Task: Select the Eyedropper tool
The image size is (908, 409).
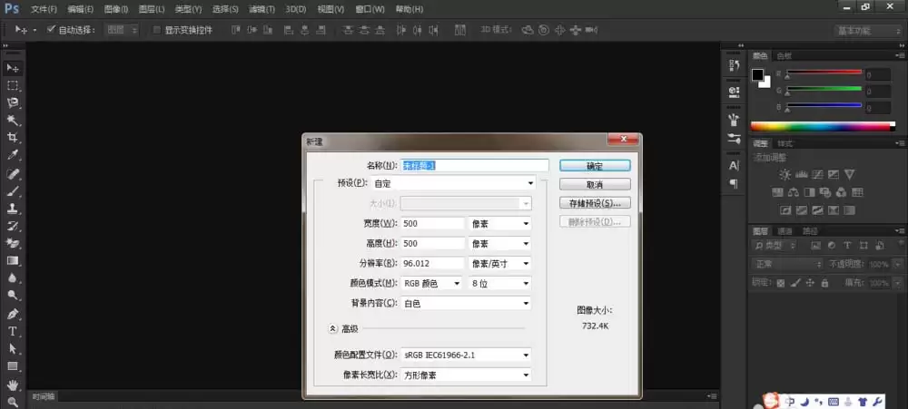Action: 13,155
